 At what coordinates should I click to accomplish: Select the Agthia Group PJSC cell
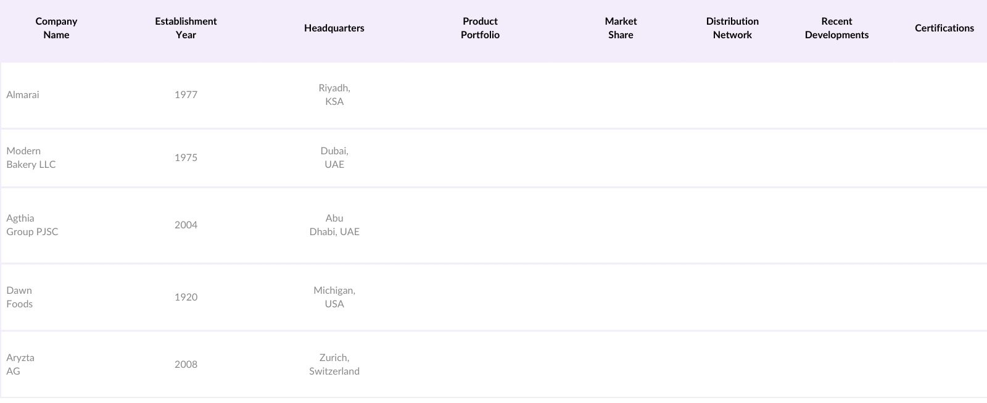[32, 225]
